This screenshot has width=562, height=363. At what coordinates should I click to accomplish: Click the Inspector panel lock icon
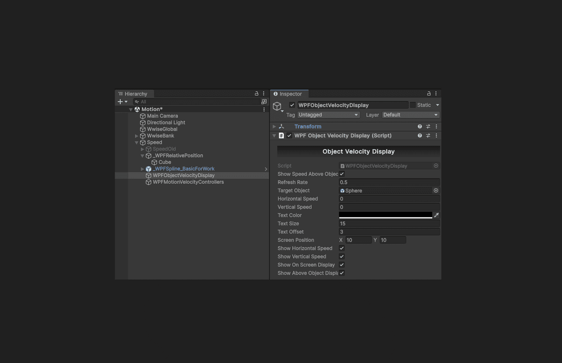429,94
